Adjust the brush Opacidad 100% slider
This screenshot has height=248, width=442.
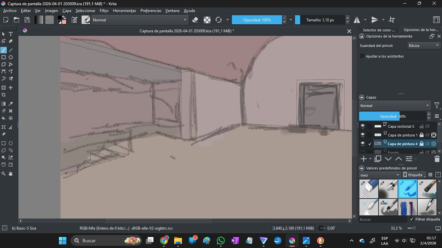click(257, 20)
